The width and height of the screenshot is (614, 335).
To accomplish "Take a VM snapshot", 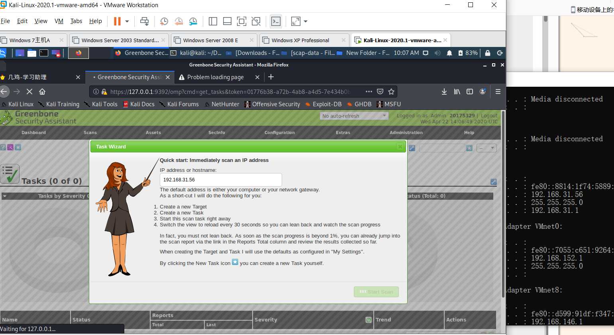I will pyautogui.click(x=164, y=21).
